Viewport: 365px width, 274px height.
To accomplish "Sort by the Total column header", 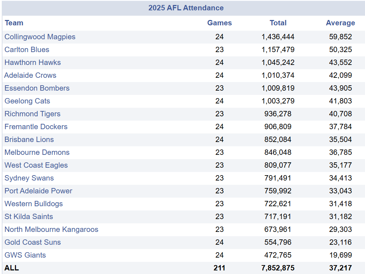I will 278,23.
